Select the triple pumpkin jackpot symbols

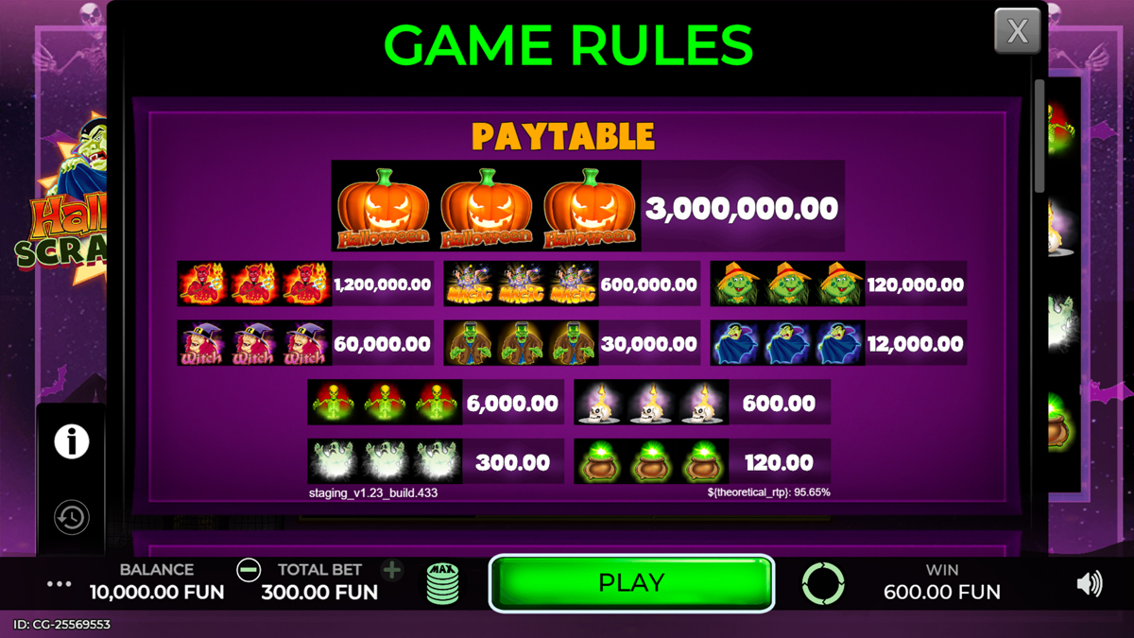(x=487, y=206)
